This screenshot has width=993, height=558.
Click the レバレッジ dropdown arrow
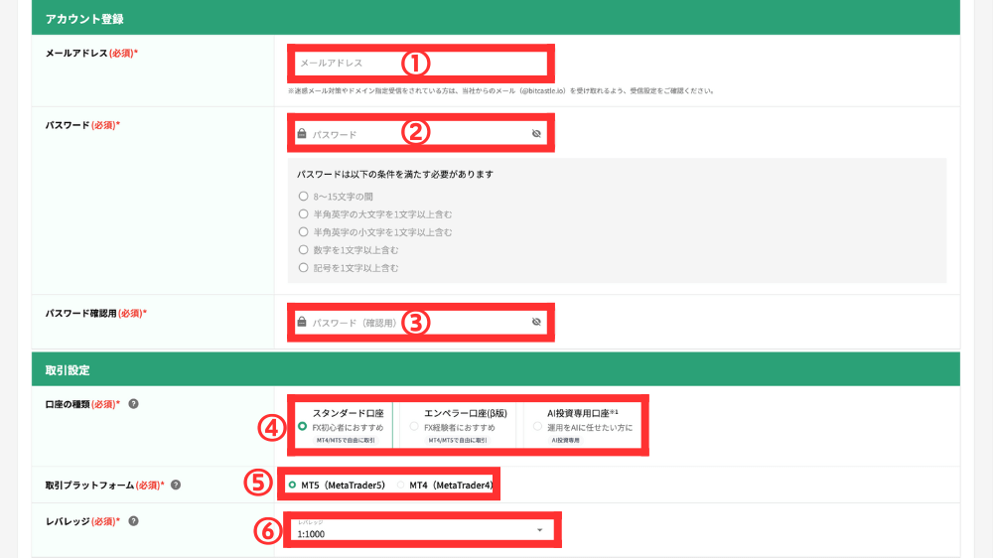(x=539, y=530)
